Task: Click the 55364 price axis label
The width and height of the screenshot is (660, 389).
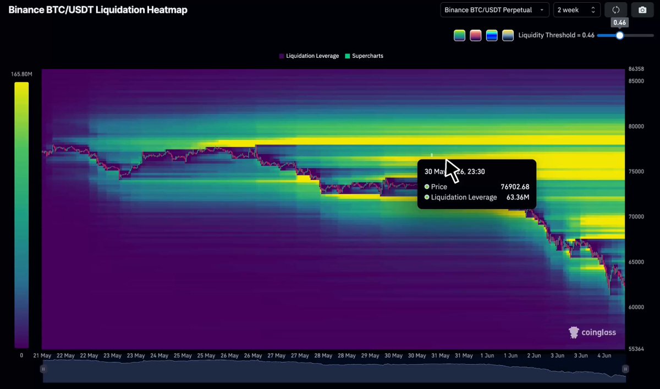Action: point(635,349)
